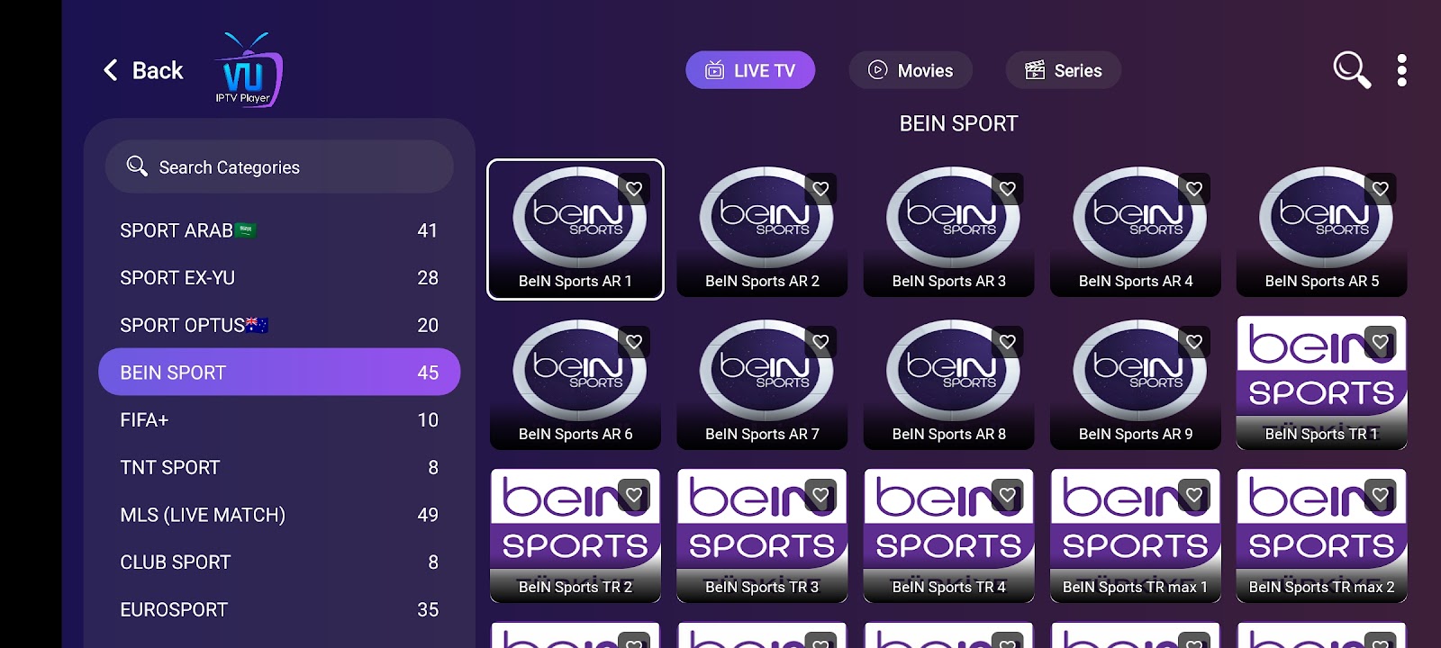Play the BeIN Sports TR max 2 channel

[x=1322, y=535]
